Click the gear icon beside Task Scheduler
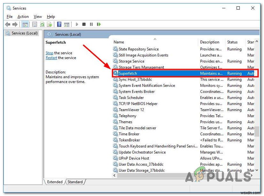Image resolution: width=264 pixels, height=196 pixels. tap(116, 97)
